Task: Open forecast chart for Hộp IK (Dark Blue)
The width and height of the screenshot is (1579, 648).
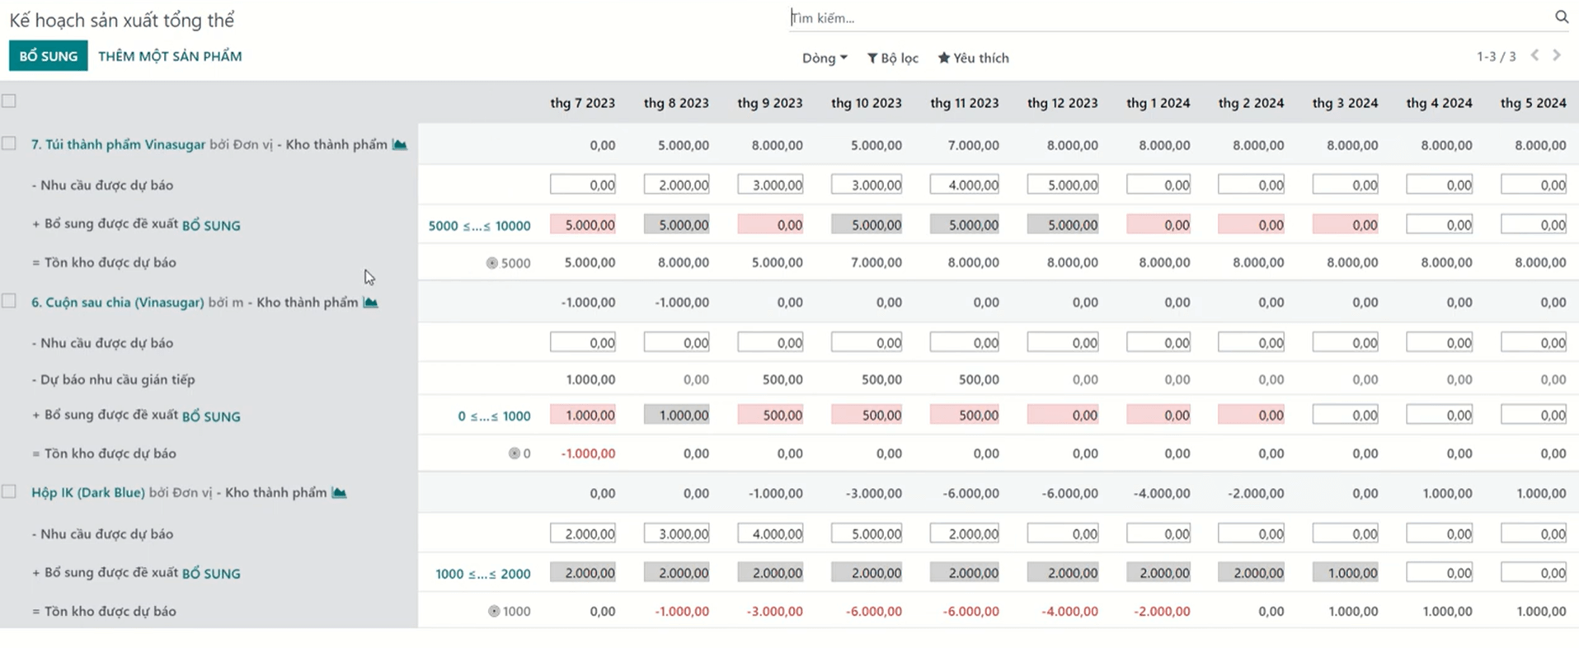Action: [339, 493]
